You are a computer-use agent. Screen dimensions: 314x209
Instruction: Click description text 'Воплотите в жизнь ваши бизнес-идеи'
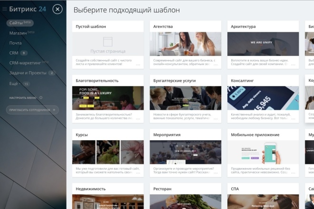click(x=260, y=60)
